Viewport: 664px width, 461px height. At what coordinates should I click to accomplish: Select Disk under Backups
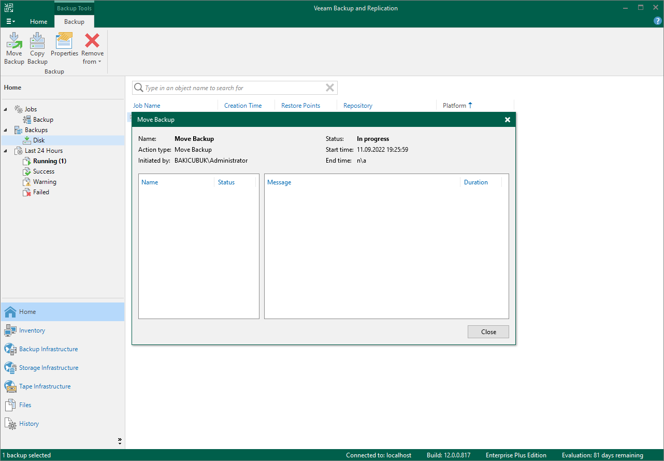coord(39,140)
